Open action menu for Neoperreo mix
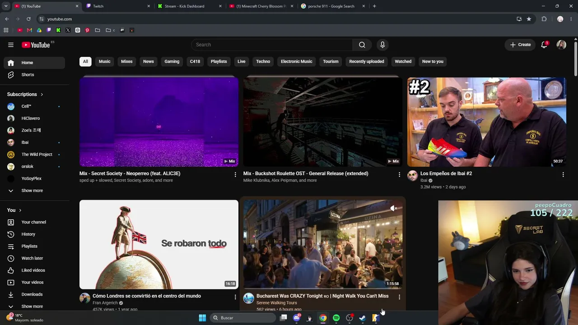 point(235,174)
